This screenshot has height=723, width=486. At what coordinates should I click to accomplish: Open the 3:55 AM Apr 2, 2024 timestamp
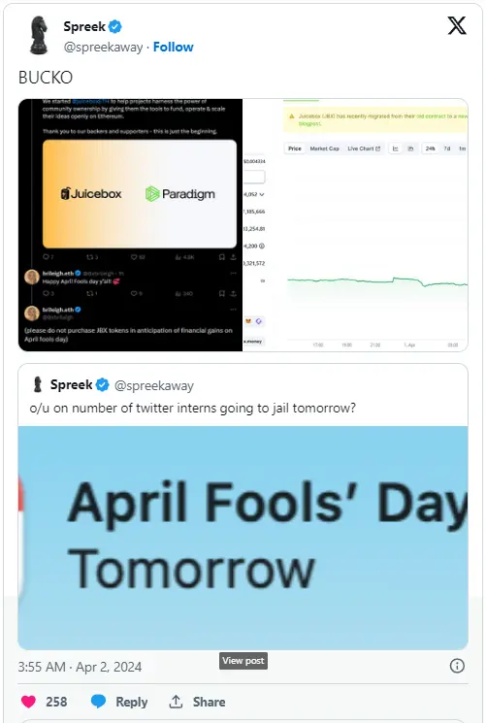[x=80, y=667]
